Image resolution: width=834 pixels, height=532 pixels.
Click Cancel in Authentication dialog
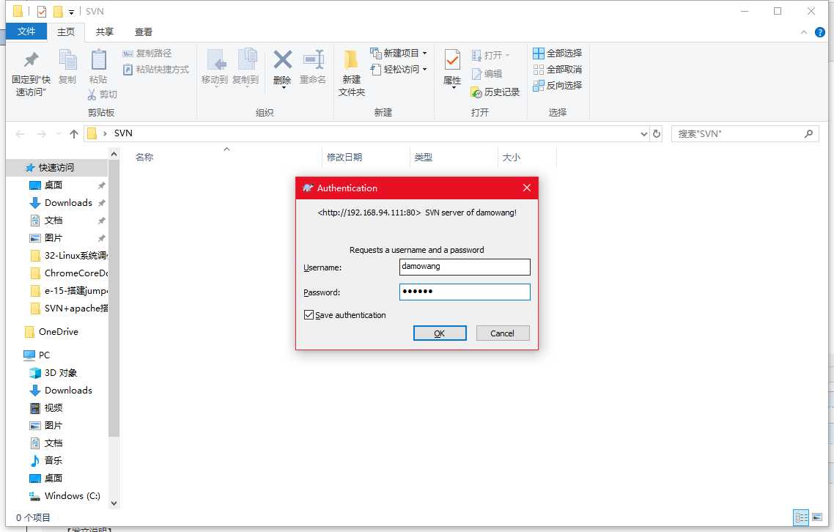(503, 333)
